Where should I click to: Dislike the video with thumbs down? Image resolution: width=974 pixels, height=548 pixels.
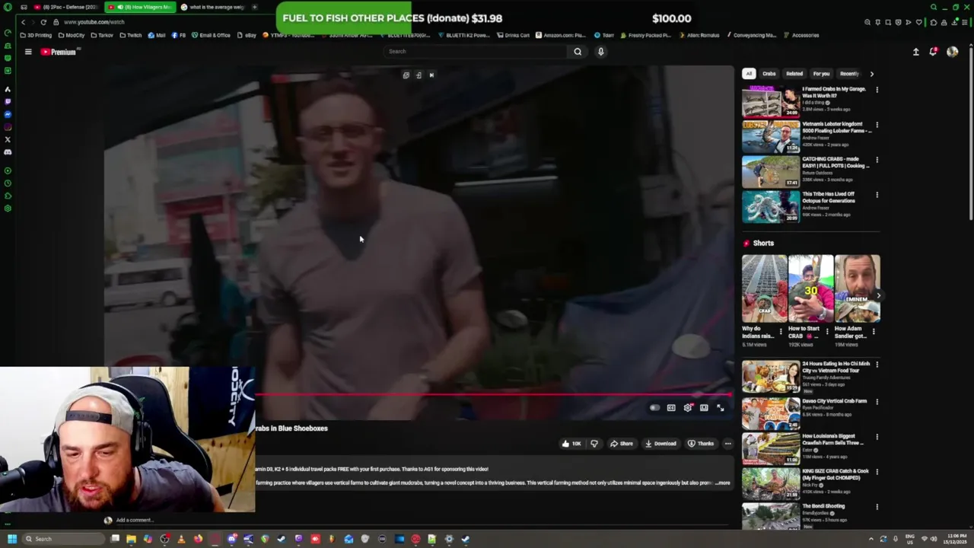point(594,444)
